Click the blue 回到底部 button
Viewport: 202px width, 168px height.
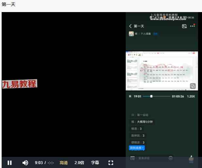[137, 148]
